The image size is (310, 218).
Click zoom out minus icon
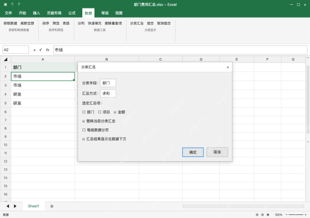point(286,215)
